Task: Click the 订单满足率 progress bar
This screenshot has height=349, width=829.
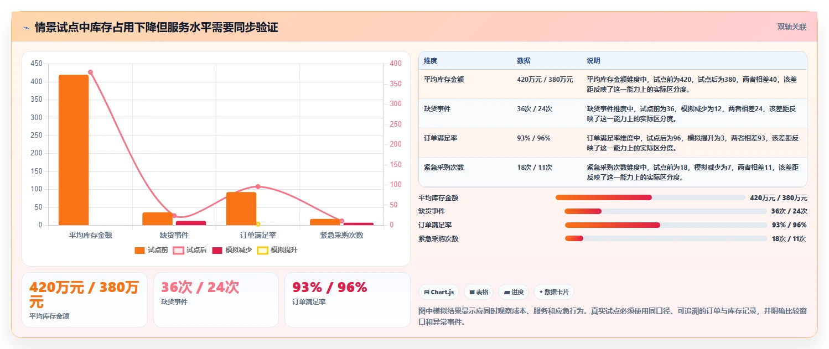Action: tap(666, 225)
